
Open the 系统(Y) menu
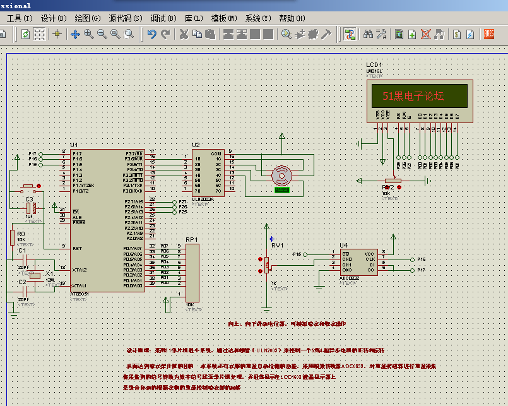258,18
